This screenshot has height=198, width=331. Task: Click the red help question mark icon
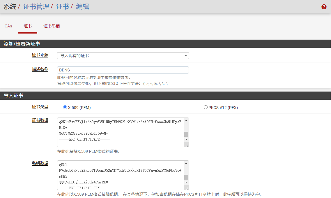pos(324,7)
